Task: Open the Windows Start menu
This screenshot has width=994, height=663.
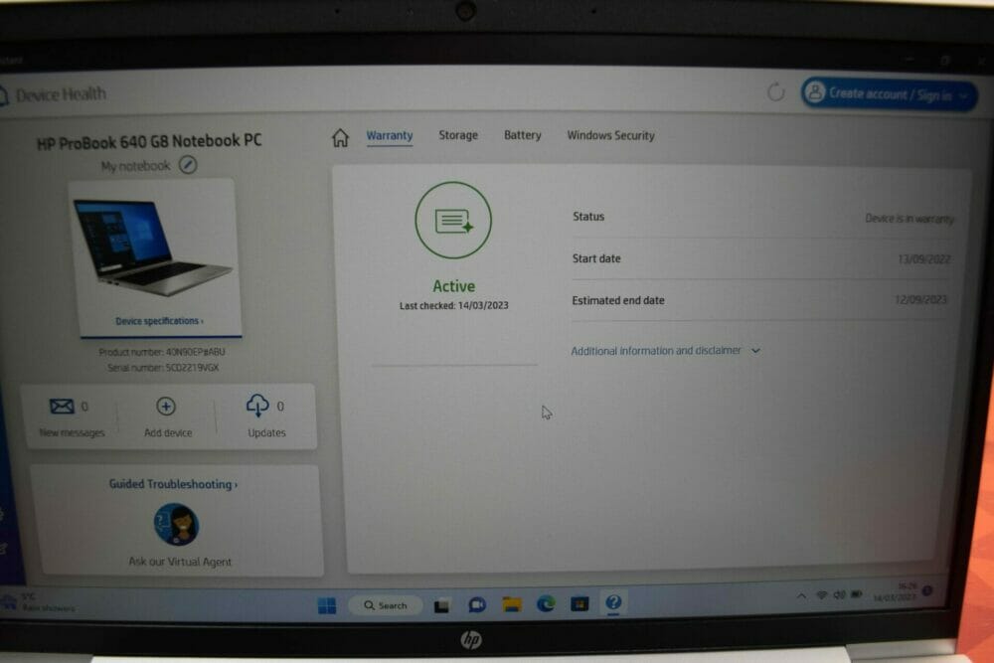Action: tap(327, 606)
